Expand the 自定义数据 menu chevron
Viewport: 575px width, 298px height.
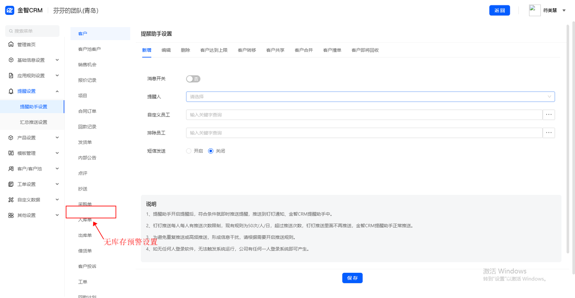(x=57, y=200)
